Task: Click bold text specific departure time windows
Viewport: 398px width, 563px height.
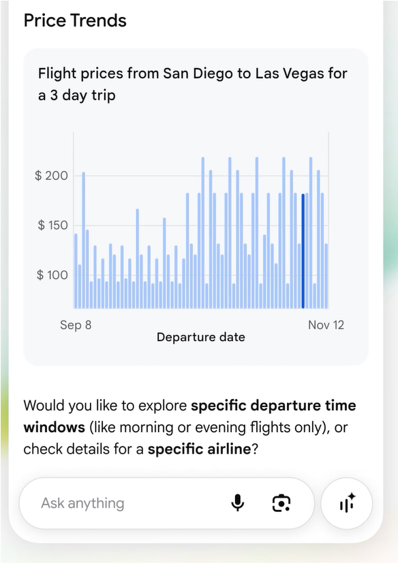Action: pyautogui.click(x=190, y=416)
